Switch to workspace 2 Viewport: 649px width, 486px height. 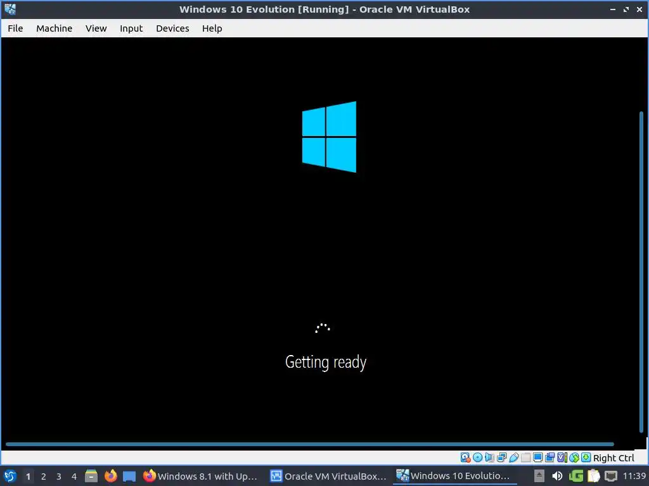click(x=44, y=477)
